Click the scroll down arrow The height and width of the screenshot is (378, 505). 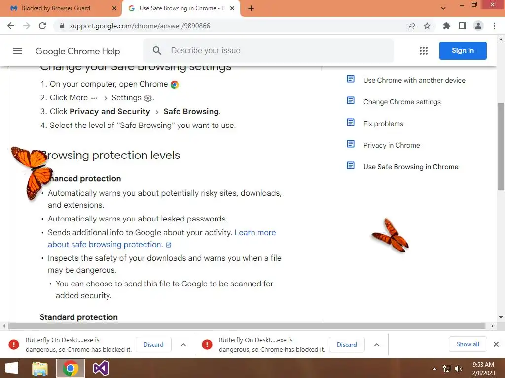501,317
